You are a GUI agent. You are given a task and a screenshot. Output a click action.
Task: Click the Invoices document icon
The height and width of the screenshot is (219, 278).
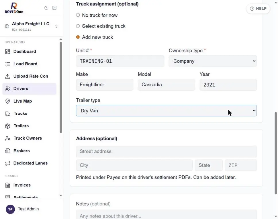[8, 185]
